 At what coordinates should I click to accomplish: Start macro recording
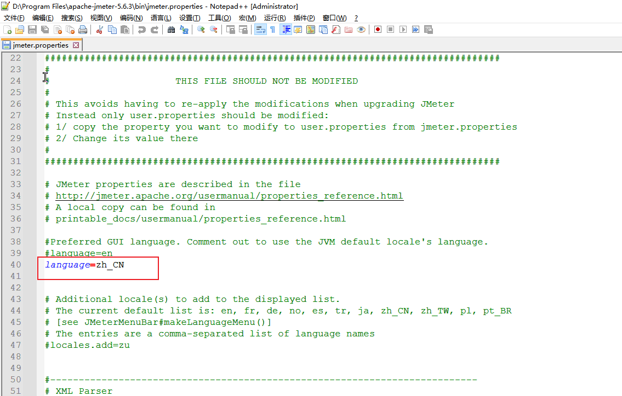(x=378, y=30)
